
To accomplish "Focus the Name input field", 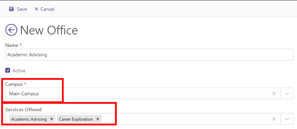I will point(149,55).
